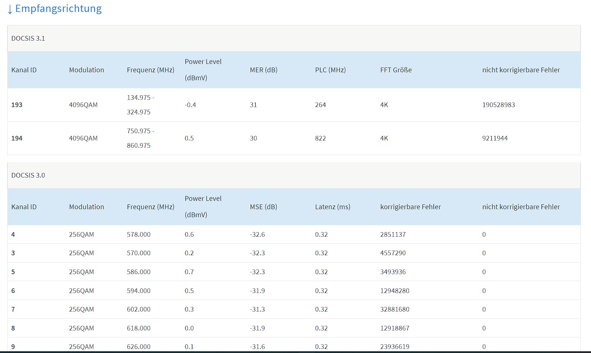Click the 134.975 - 324.975 frequency range cell
The height and width of the screenshot is (353, 591).
140,105
